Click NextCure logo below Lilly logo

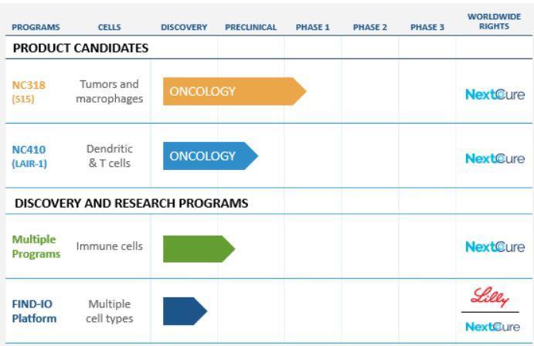point(492,327)
